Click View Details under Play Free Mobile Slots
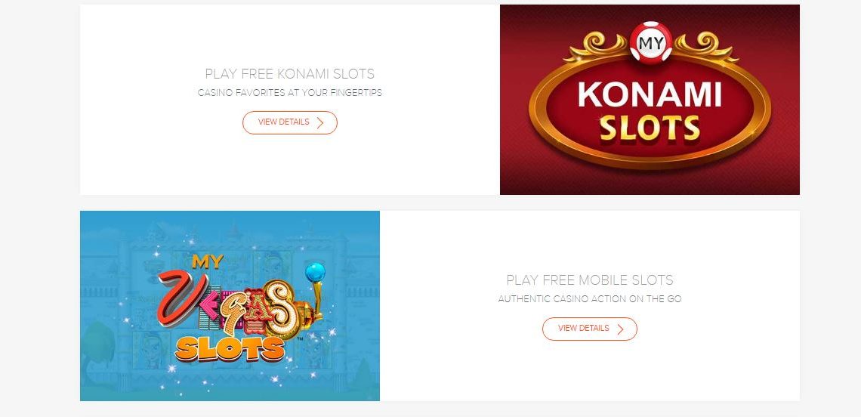Screen dimensions: 861x417 [590, 329]
